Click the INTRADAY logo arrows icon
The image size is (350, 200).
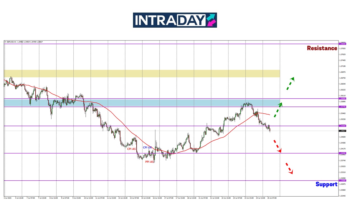(x=211, y=20)
